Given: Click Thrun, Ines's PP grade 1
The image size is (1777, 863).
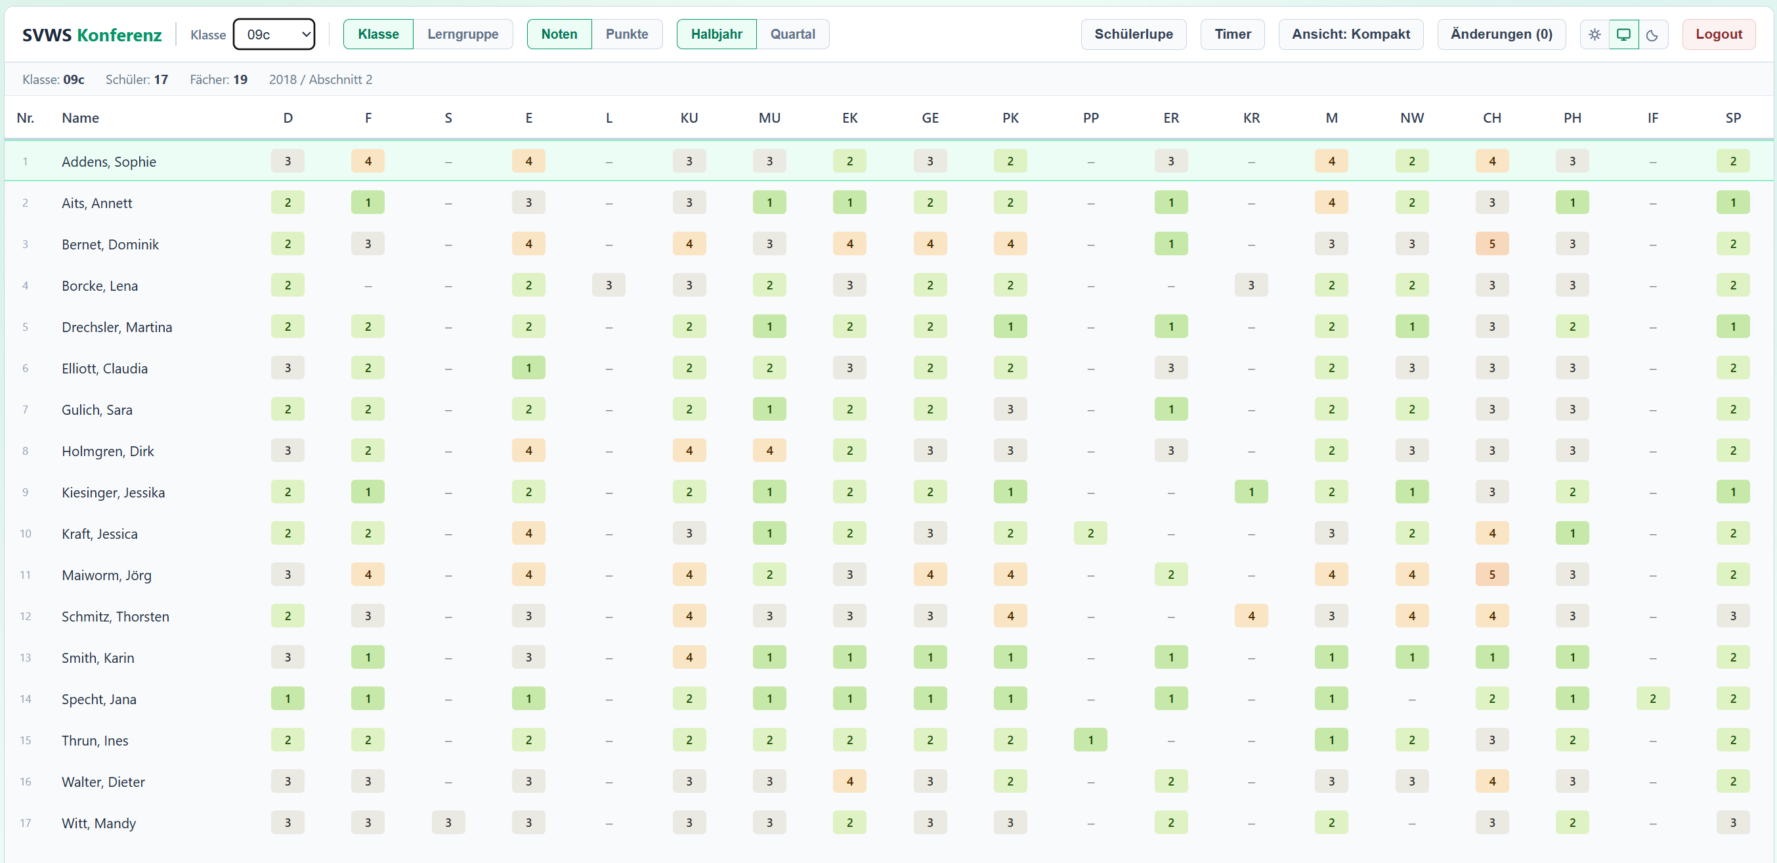Looking at the screenshot, I should coord(1090,740).
